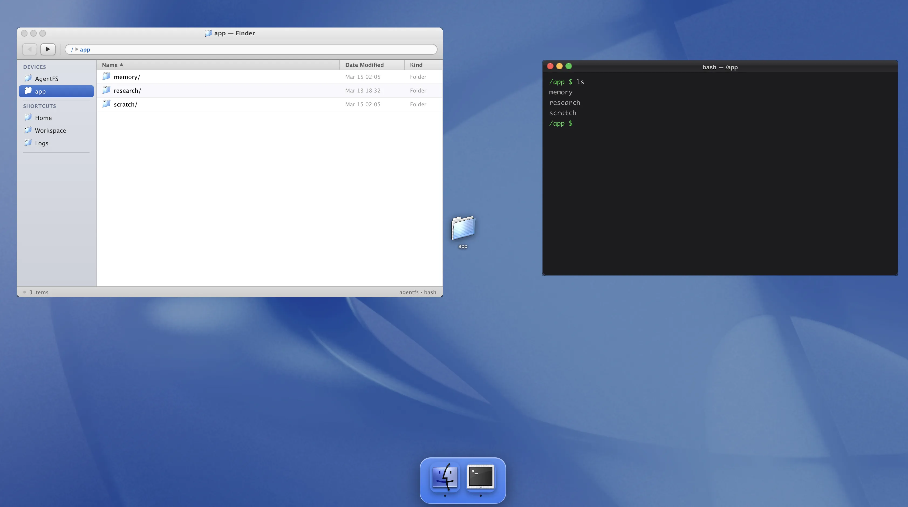Screen dimensions: 908x507
Task: Click the yellow minimize button on the terminal
Action: pyautogui.click(x=559, y=66)
